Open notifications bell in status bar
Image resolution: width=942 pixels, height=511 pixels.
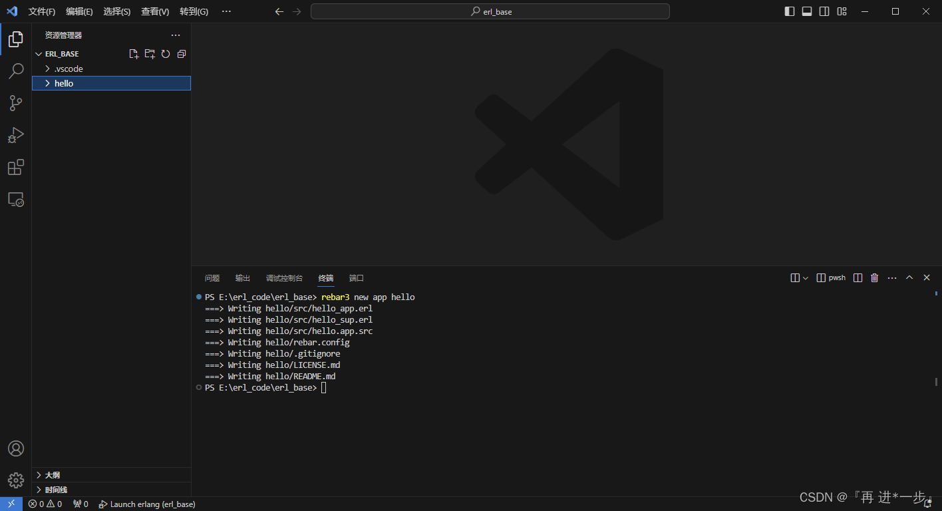[x=927, y=504]
